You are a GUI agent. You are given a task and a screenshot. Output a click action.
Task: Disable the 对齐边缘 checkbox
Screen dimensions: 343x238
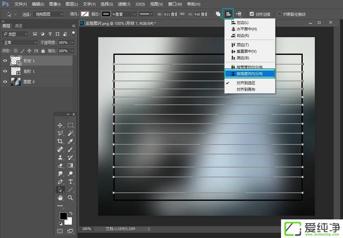(x=252, y=14)
